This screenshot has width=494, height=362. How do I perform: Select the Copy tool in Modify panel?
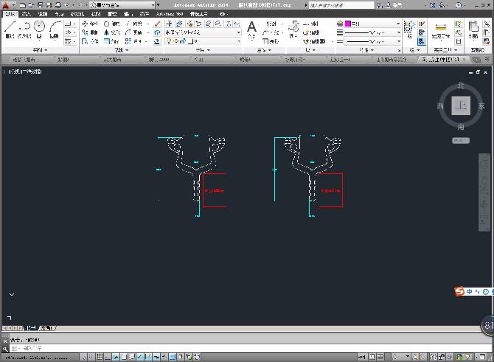[x=90, y=32]
